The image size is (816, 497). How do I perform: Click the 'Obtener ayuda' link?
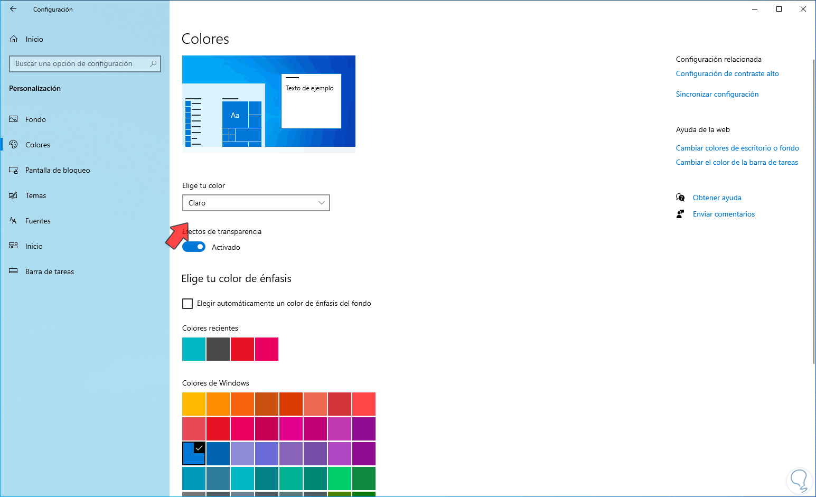coord(717,198)
